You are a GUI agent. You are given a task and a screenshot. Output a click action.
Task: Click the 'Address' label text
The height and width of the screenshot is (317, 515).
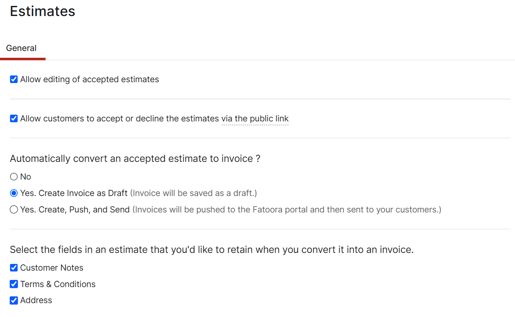click(36, 301)
